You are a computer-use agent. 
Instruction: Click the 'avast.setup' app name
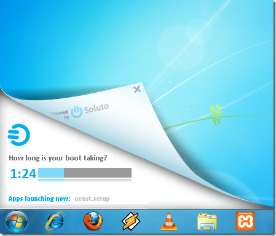pos(92,199)
